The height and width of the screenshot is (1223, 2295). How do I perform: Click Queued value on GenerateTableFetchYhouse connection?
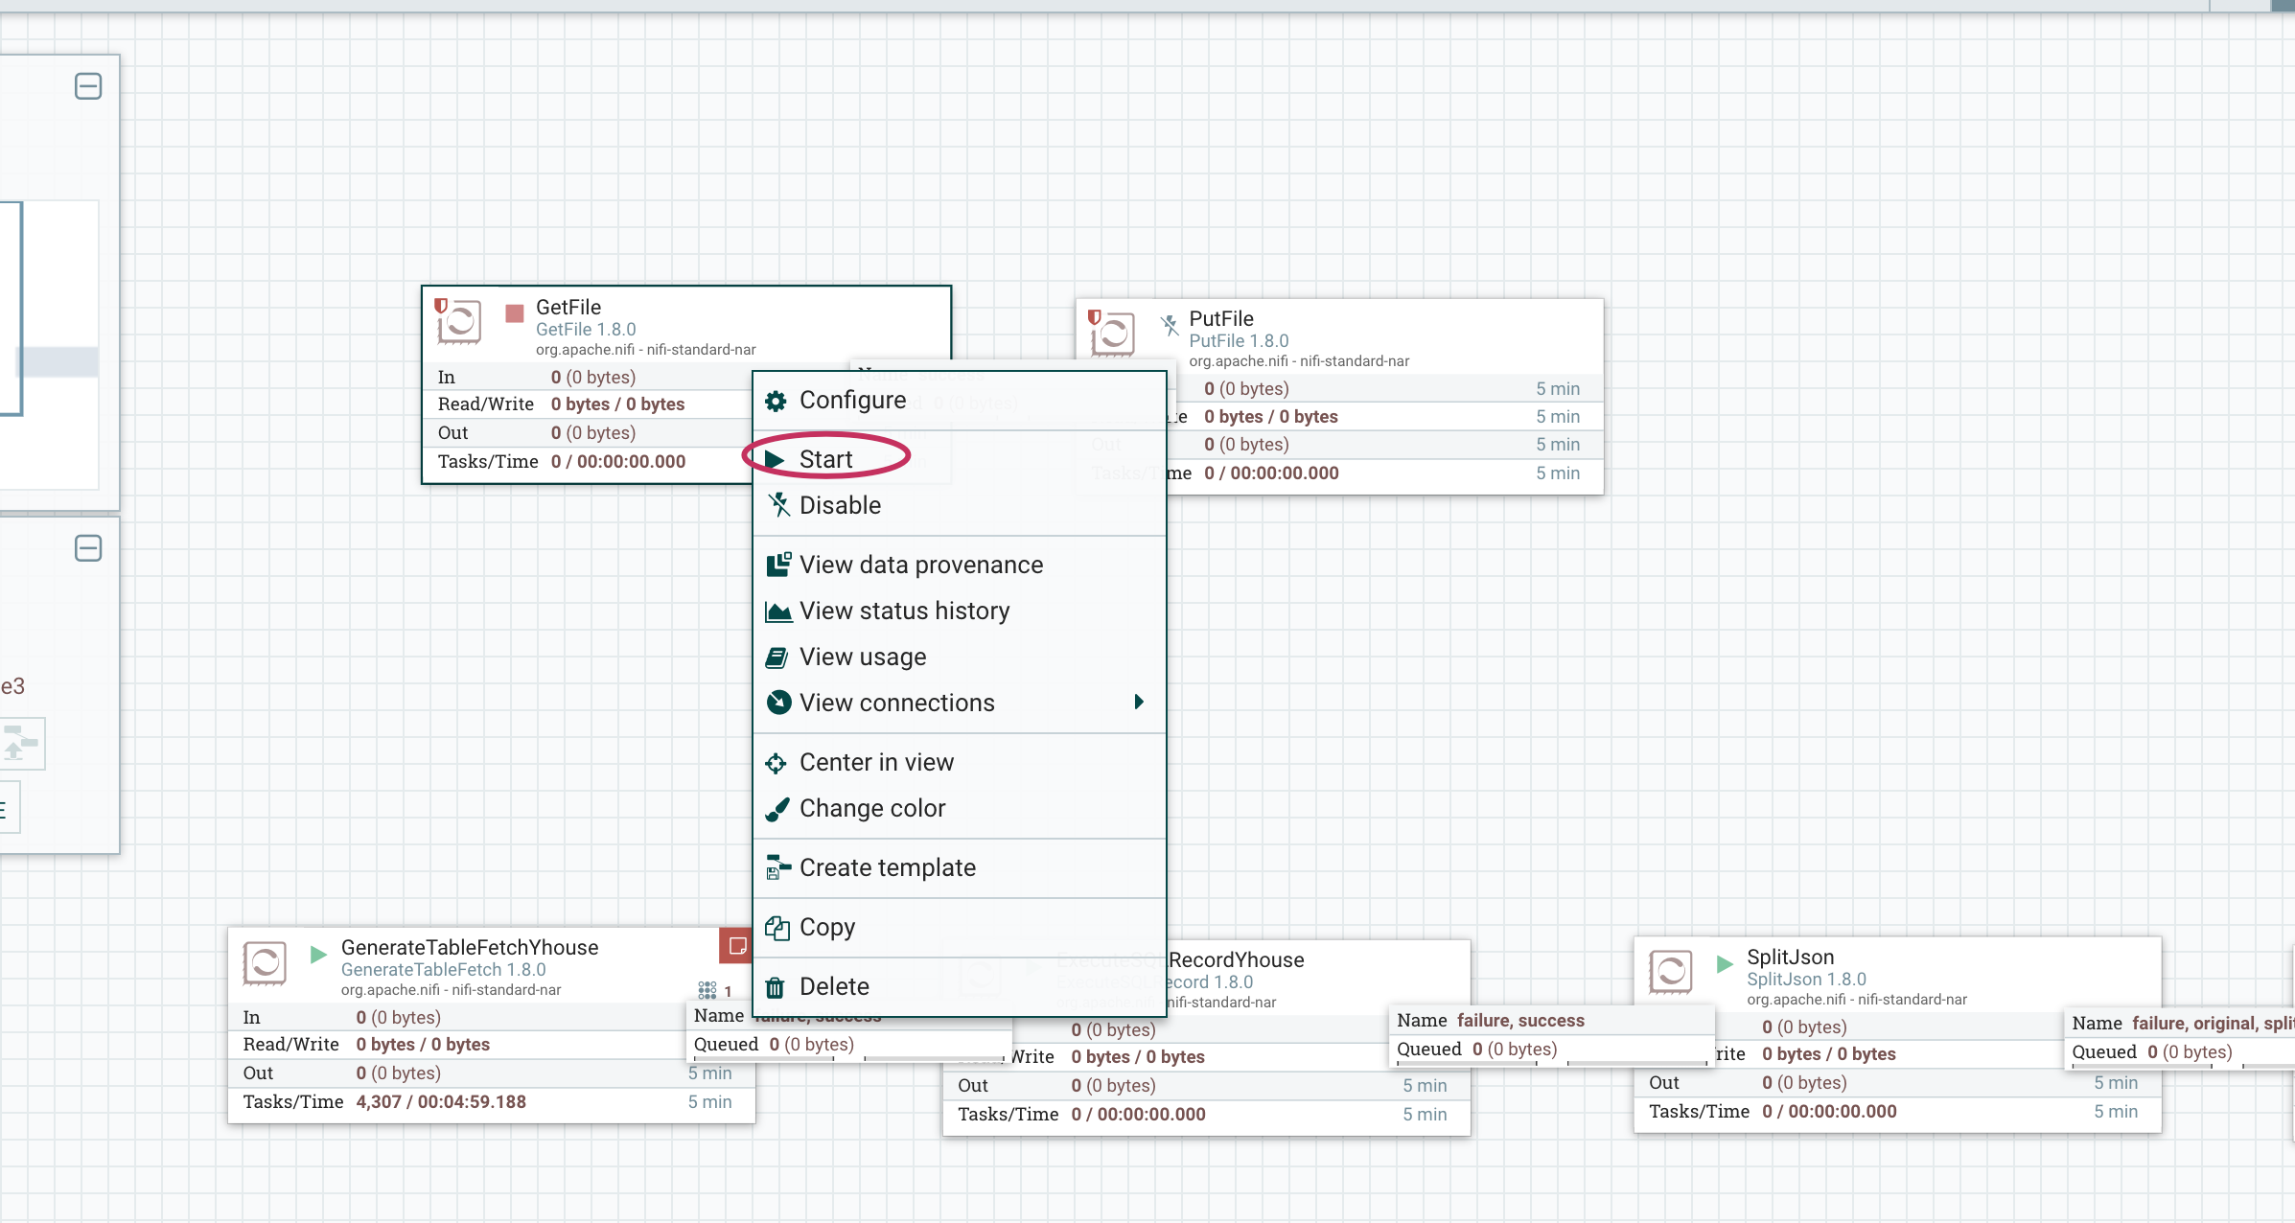click(811, 1044)
